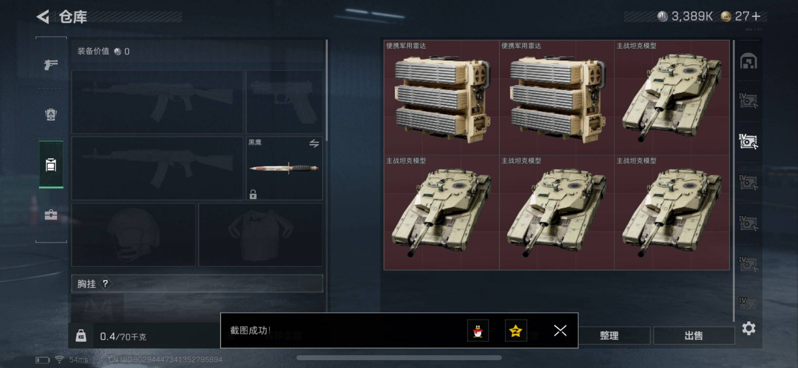The width and height of the screenshot is (798, 368).
Task: Select the top-right 主战坦克模型 item
Action: [x=672, y=97]
